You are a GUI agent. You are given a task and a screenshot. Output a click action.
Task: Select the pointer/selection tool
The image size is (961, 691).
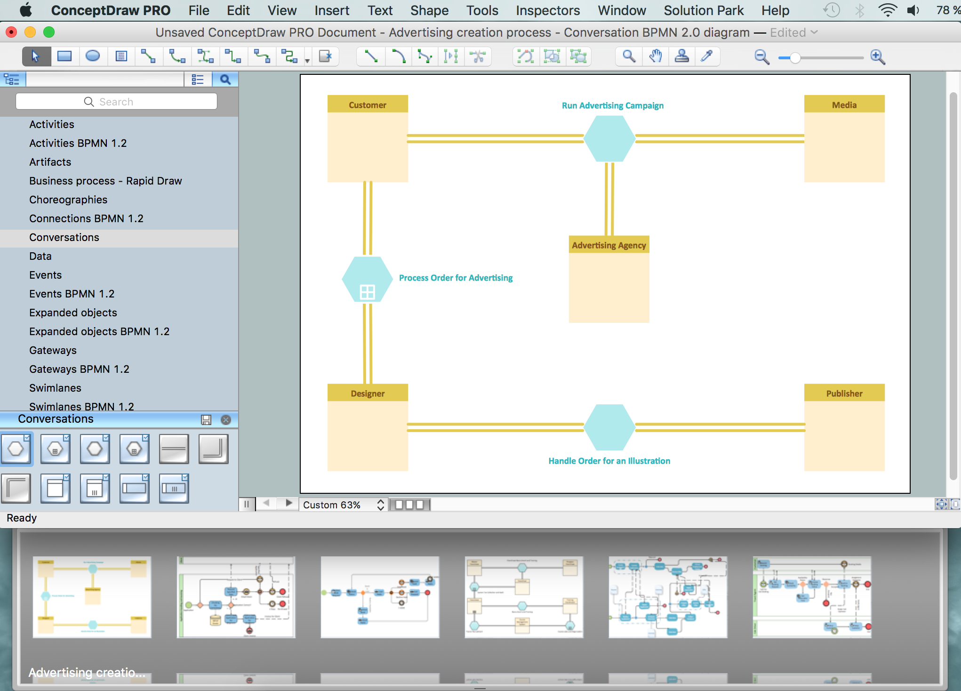coord(35,56)
